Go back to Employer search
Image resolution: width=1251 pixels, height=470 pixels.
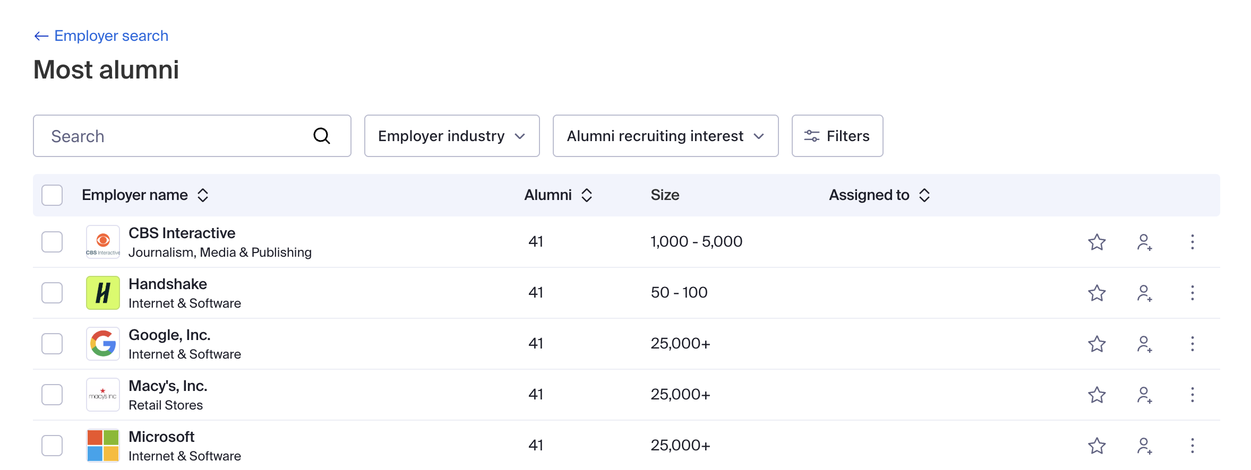click(x=101, y=36)
